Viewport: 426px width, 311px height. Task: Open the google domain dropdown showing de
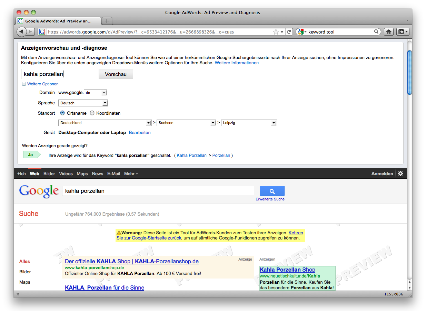[x=96, y=93]
